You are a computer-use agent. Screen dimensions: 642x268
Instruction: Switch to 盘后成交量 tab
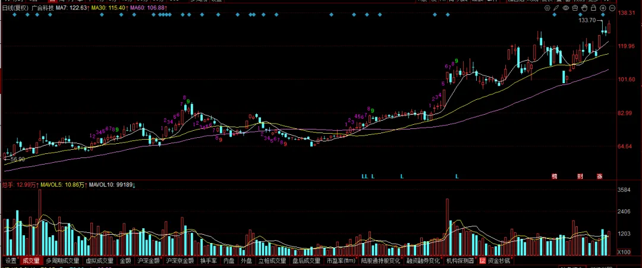pos(306,261)
